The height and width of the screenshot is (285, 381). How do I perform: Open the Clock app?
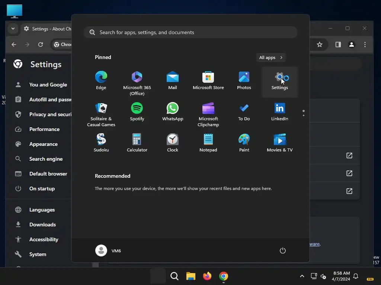[173, 144]
